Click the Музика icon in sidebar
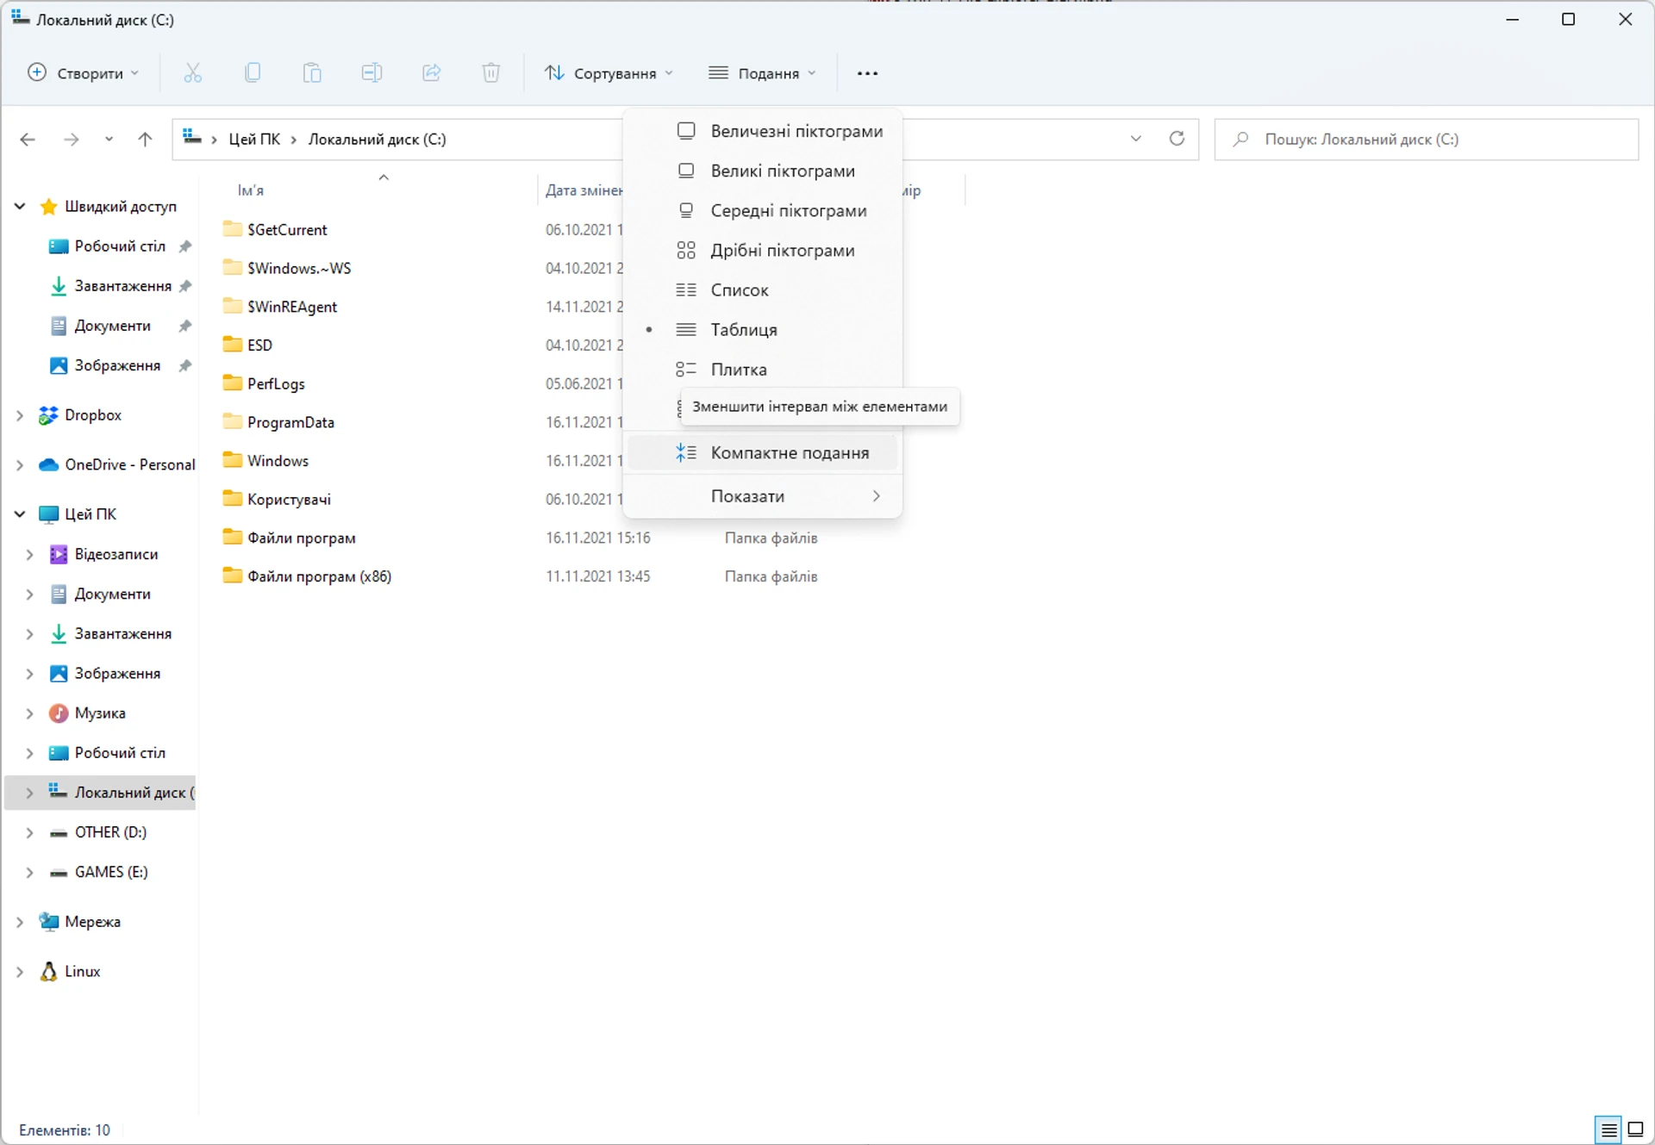Screen dimensions: 1655x1145 [59, 713]
